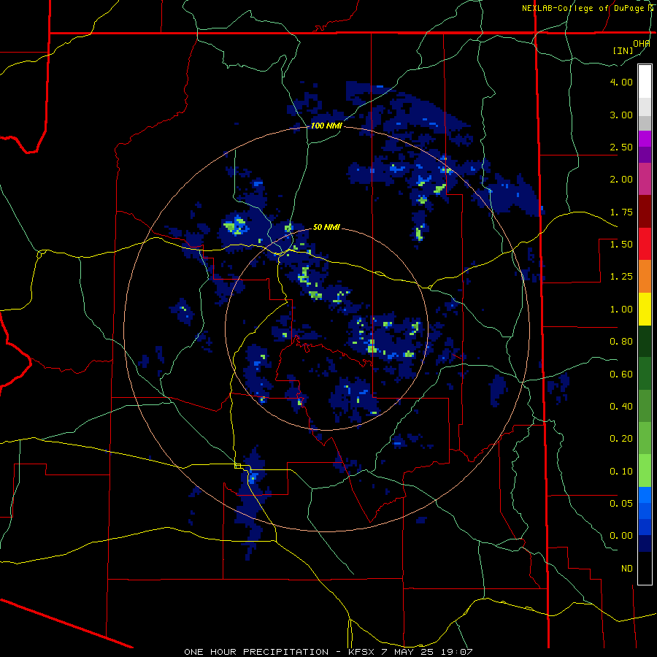This screenshot has width=657, height=657.
Task: Pick the bright magenta legend swatch
Action: (645, 139)
